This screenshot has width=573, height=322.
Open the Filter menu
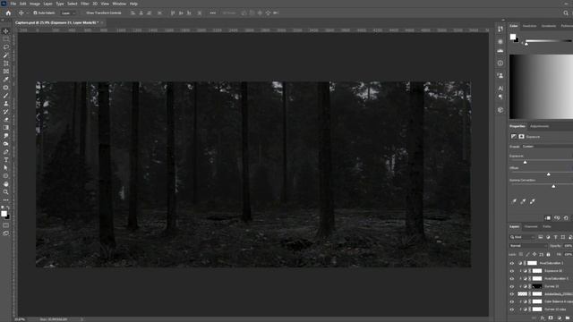[x=84, y=4]
